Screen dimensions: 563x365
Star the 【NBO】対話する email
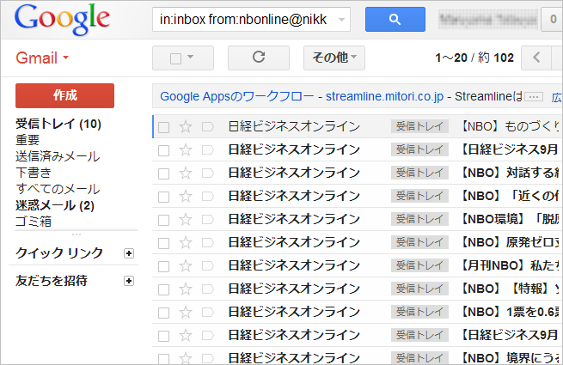186,173
